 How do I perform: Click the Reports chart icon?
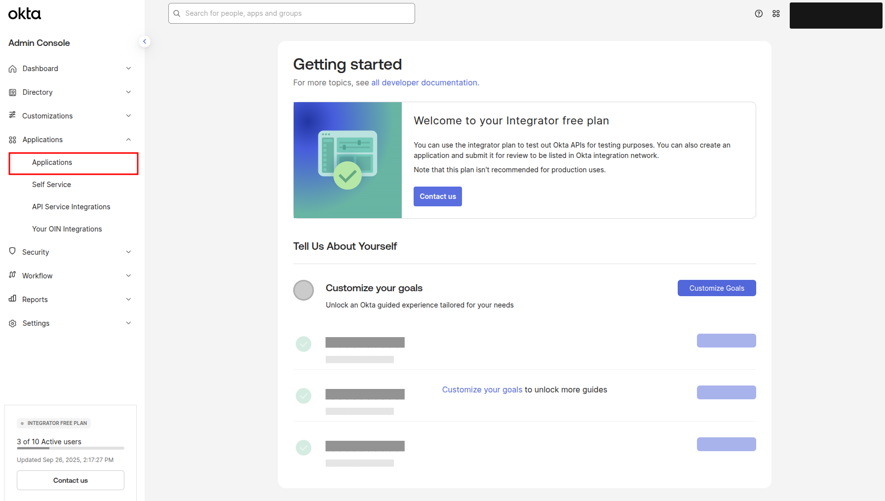coord(13,299)
